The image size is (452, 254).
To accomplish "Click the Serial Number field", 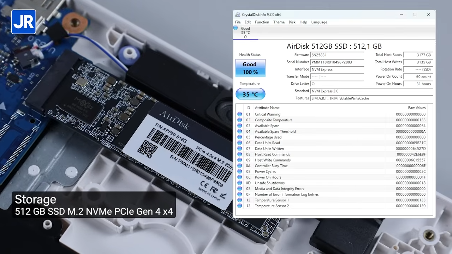I will pyautogui.click(x=337, y=62).
